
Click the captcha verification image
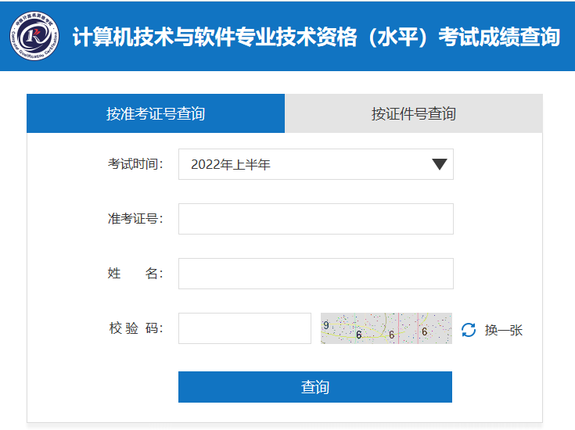pyautogui.click(x=386, y=328)
